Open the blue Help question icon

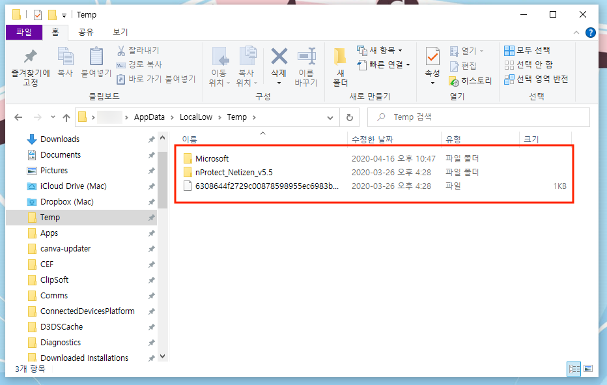tap(590, 33)
